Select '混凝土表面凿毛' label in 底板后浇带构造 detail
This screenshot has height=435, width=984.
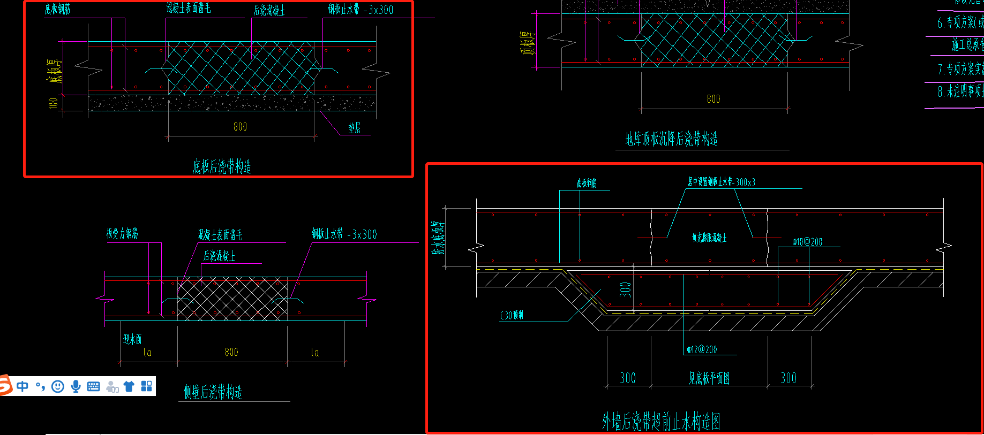click(x=188, y=8)
